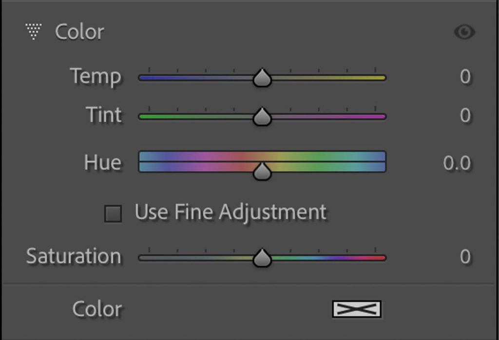
Task: Click the Tint value field
Action: click(x=465, y=115)
